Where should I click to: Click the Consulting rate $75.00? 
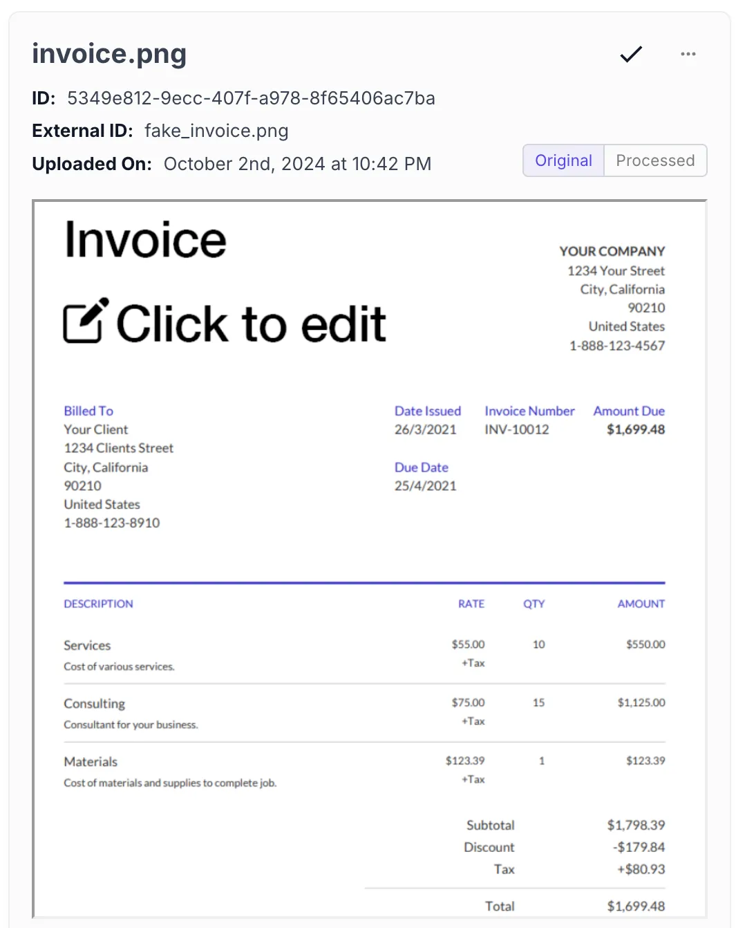[x=469, y=703]
